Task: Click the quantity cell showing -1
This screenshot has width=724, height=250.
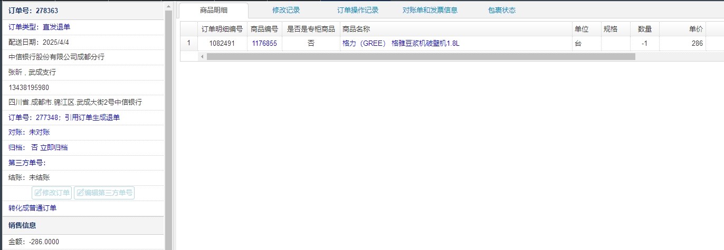Action: coord(644,44)
